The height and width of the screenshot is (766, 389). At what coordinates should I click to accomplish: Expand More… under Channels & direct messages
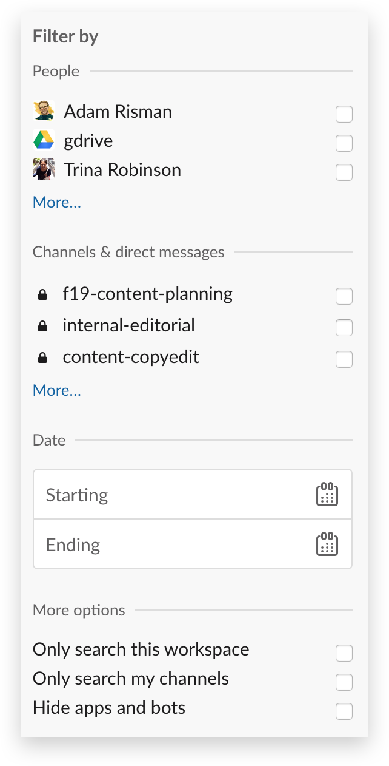[x=57, y=390]
